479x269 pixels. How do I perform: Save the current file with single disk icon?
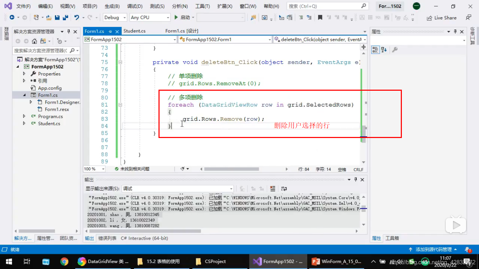57,18
